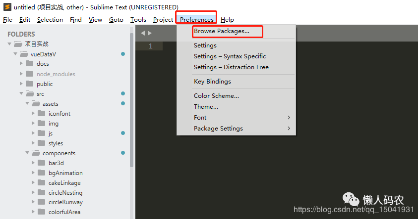Collapse the src folder

[21, 93]
